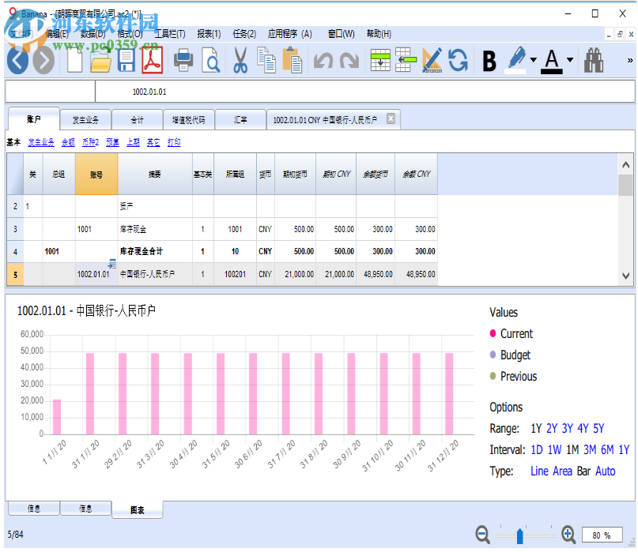The width and height of the screenshot is (638, 552).
Task: Toggle the Previous values in chart
Action: click(517, 377)
